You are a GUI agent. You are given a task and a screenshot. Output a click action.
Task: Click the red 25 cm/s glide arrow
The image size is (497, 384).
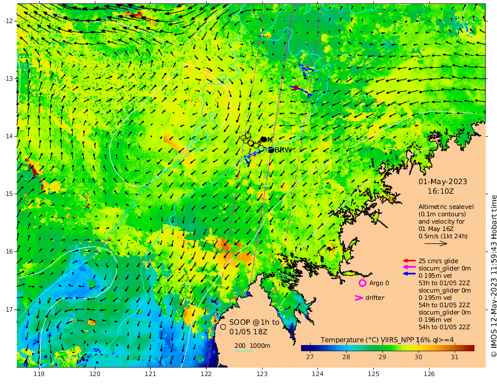409,261
